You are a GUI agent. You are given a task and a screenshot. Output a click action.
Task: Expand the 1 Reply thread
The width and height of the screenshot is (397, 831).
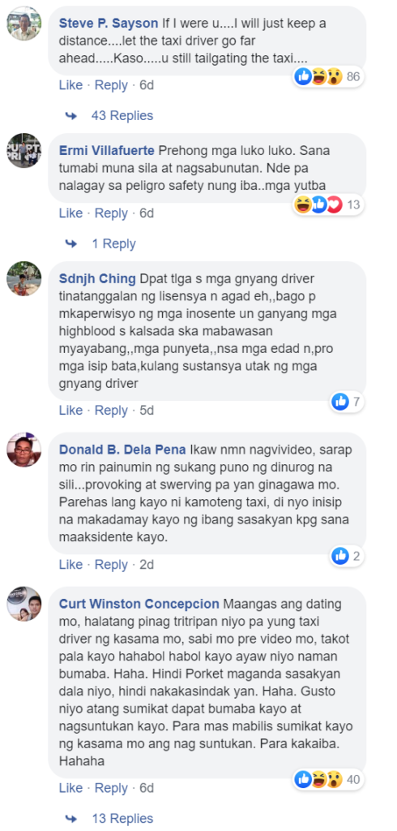point(113,243)
